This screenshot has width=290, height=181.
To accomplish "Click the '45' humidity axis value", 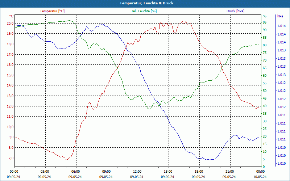I will tap(265, 98).
